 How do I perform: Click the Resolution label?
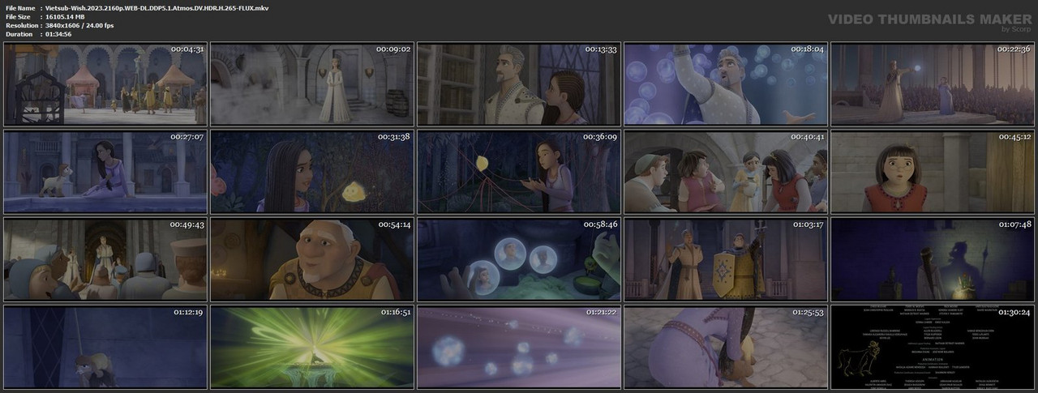click(x=21, y=25)
